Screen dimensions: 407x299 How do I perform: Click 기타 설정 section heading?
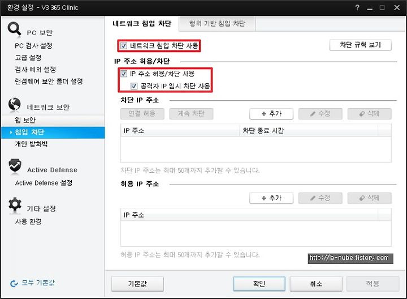(41, 208)
